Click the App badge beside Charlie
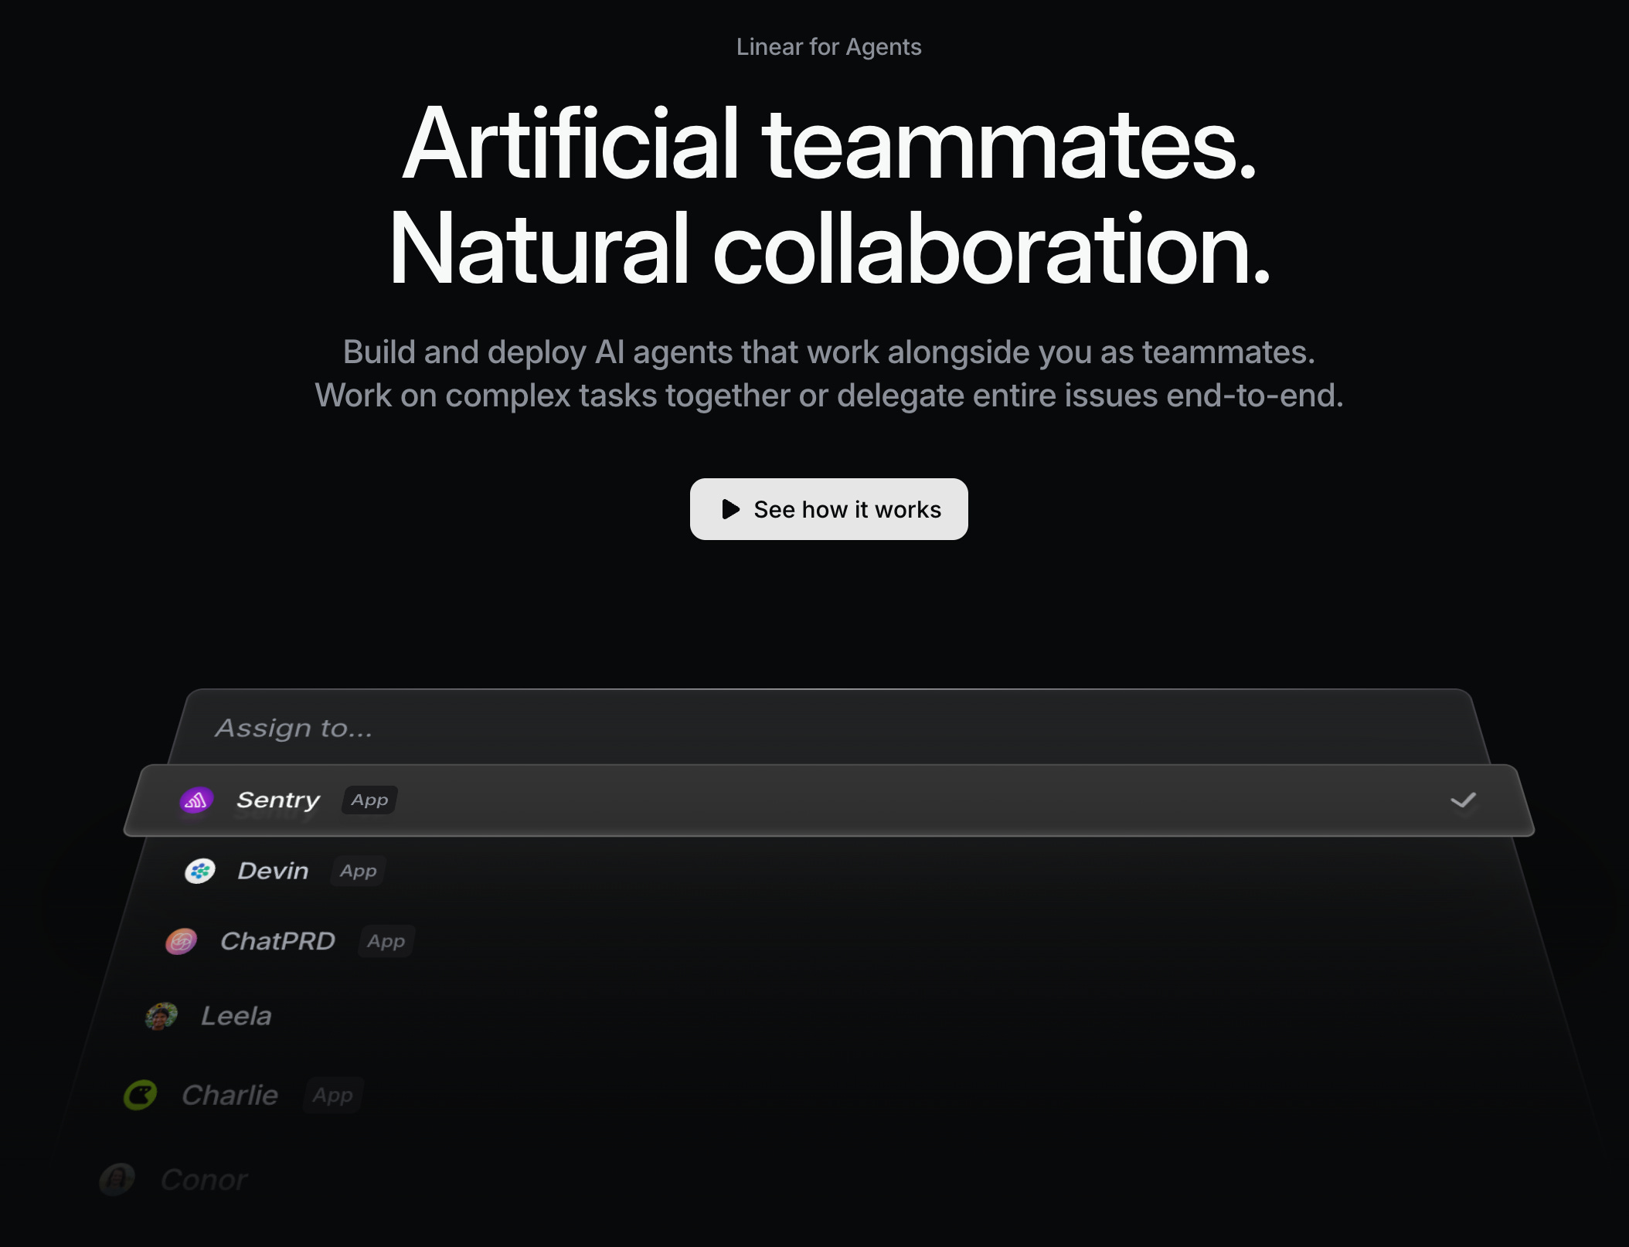The height and width of the screenshot is (1247, 1629). click(332, 1096)
